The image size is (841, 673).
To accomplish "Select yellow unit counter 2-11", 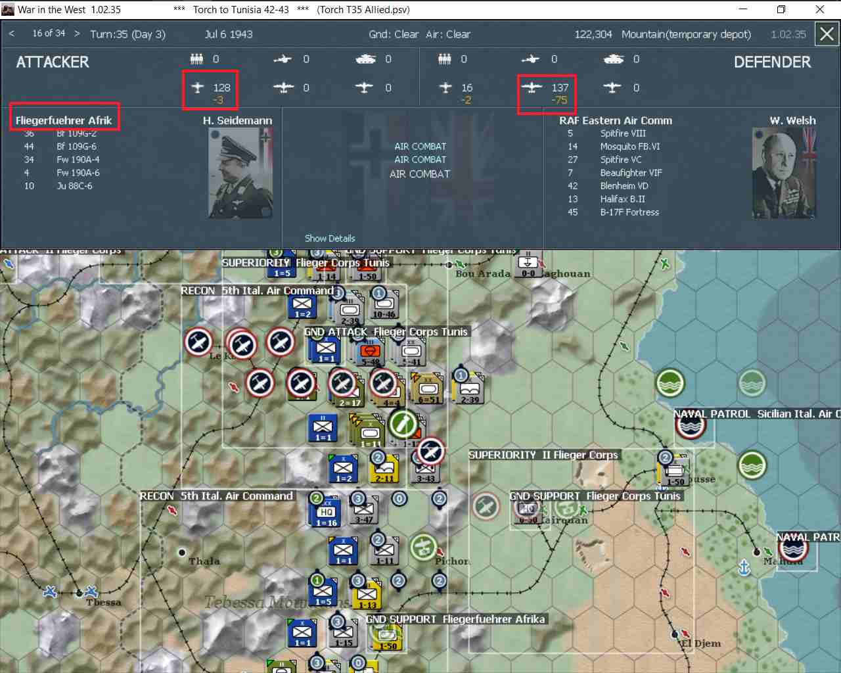I will pyautogui.click(x=384, y=468).
